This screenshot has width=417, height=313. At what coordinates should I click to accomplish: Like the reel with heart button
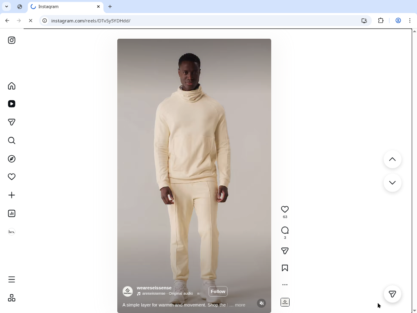pos(285,209)
